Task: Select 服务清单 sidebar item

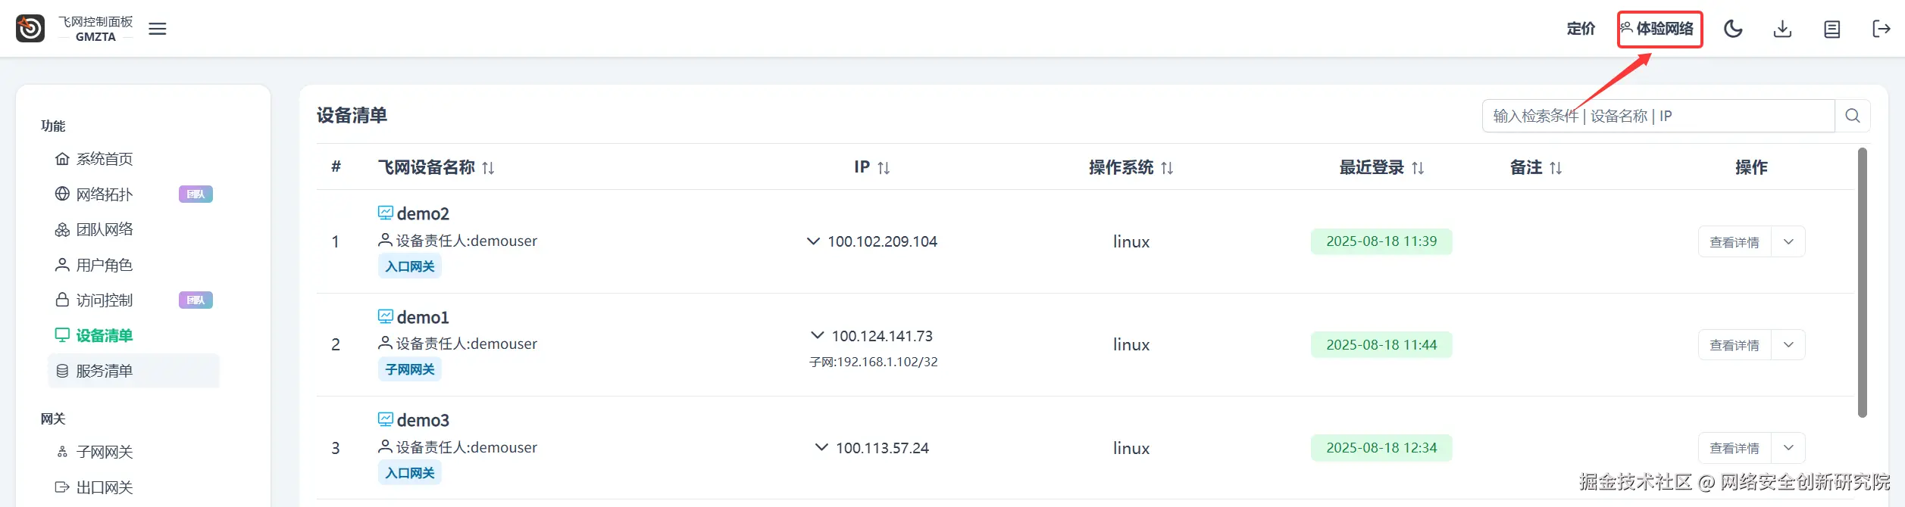Action: pyautogui.click(x=105, y=371)
